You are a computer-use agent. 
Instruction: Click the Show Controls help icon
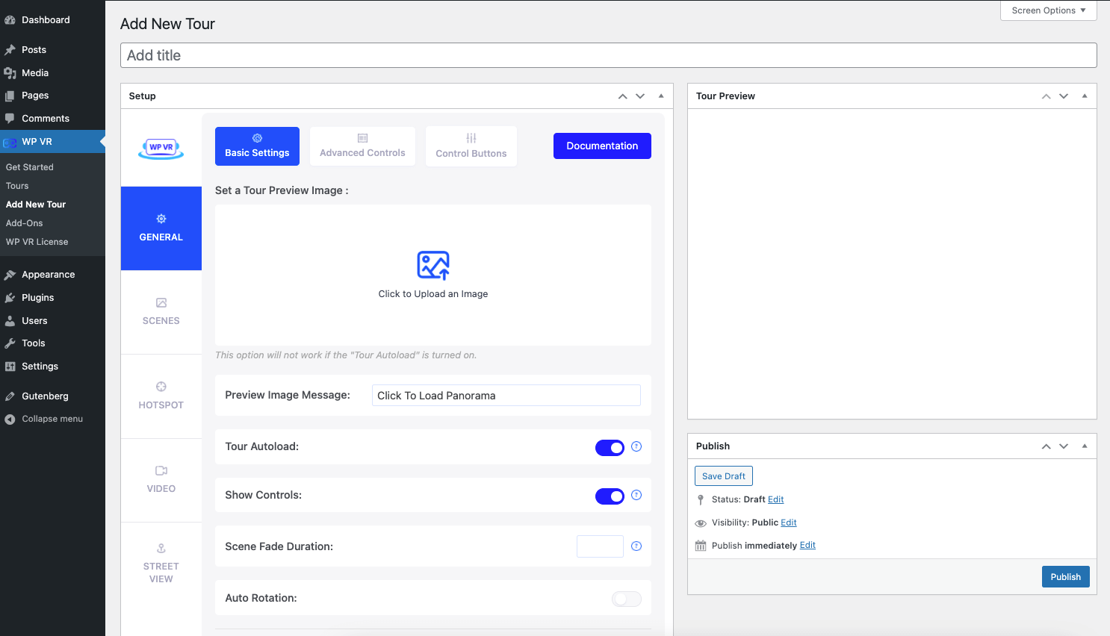(x=636, y=495)
